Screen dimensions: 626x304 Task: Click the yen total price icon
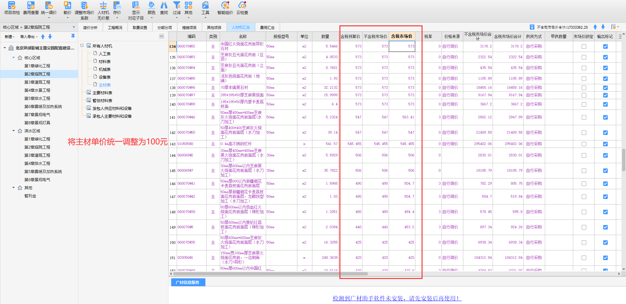(532, 27)
